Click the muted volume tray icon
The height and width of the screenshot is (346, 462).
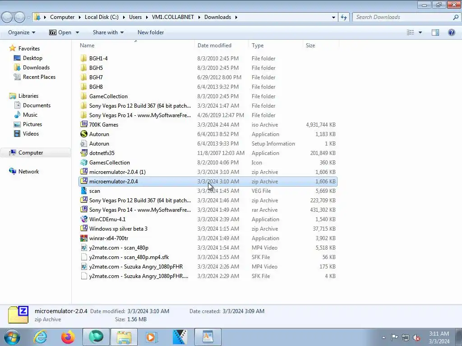click(416, 337)
